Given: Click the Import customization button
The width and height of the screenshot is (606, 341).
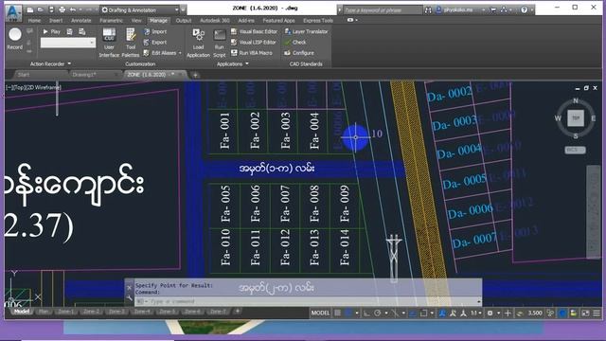Looking at the screenshot, I should [155, 31].
